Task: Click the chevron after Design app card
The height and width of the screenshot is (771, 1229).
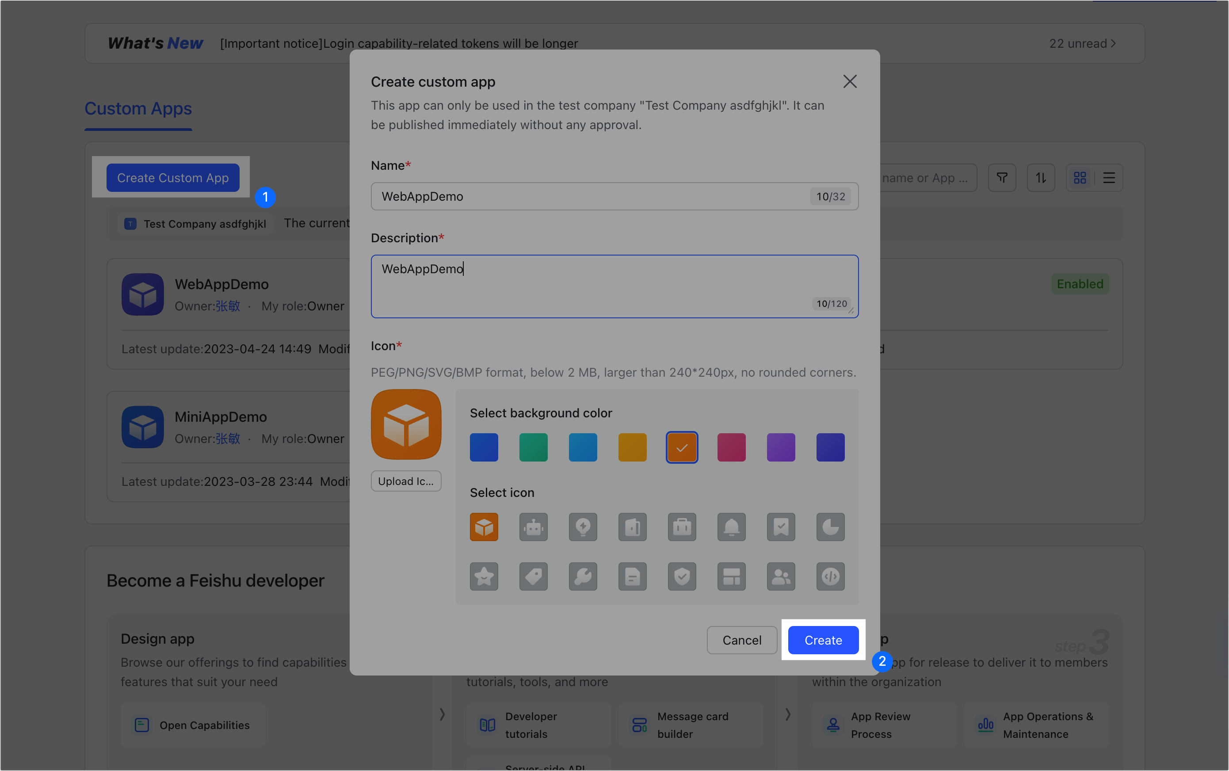Action: point(442,714)
